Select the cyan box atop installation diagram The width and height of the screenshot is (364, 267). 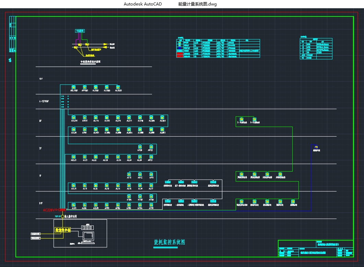point(80,31)
